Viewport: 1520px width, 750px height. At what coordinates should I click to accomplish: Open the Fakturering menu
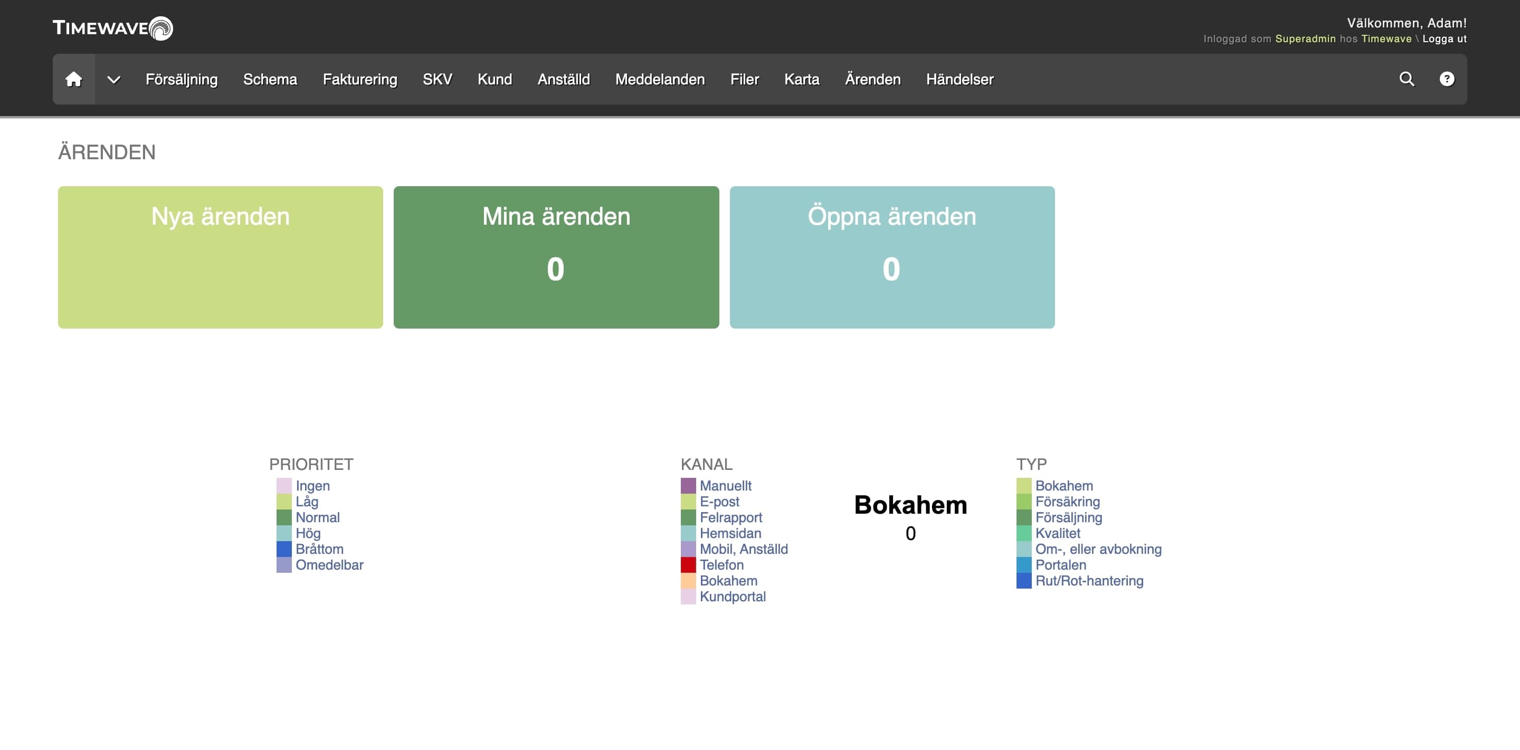tap(360, 79)
